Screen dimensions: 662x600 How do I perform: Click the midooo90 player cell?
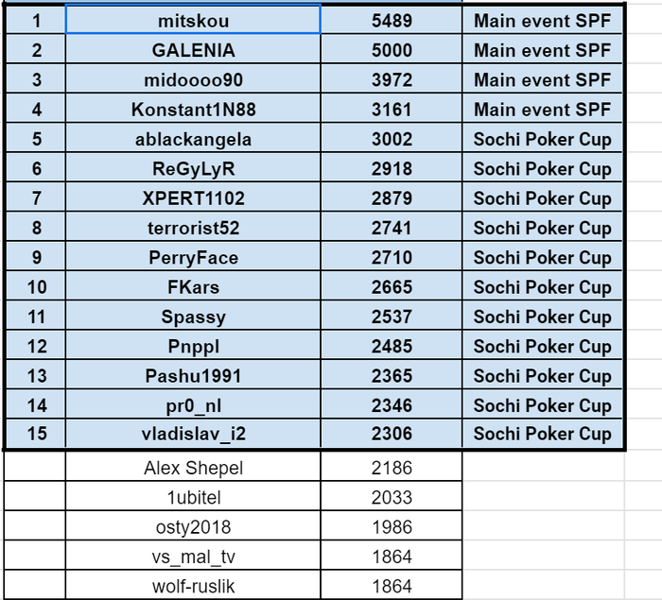pyautogui.click(x=193, y=79)
